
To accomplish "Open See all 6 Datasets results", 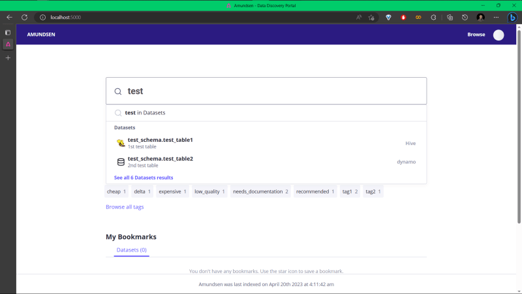I will point(144,178).
